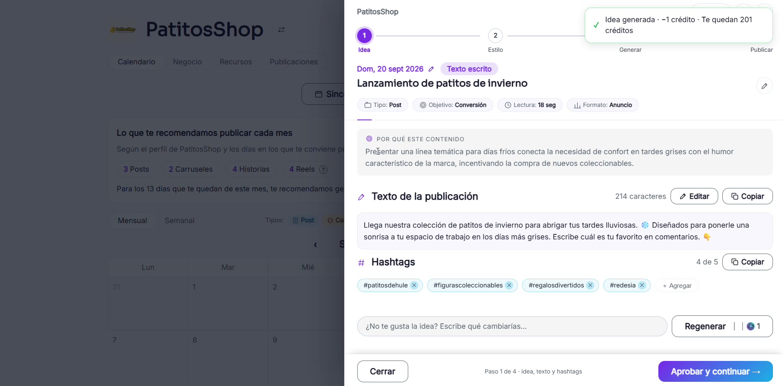
Task: Toggle the Post type filter chip
Action: click(x=304, y=220)
